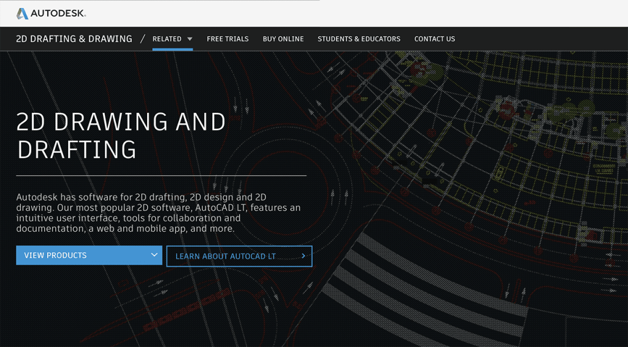
Task: Go to Free Trials
Action: click(x=228, y=39)
